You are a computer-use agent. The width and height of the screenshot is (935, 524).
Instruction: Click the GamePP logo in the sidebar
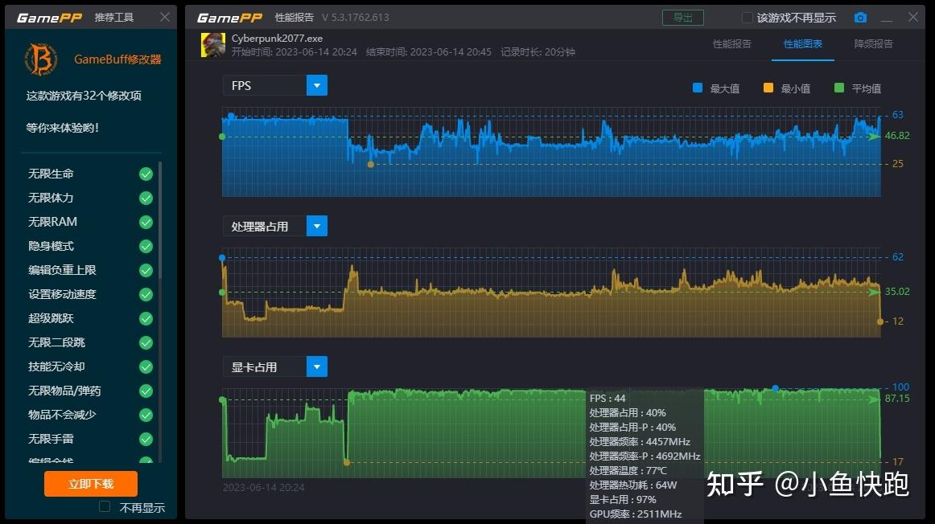coord(50,16)
